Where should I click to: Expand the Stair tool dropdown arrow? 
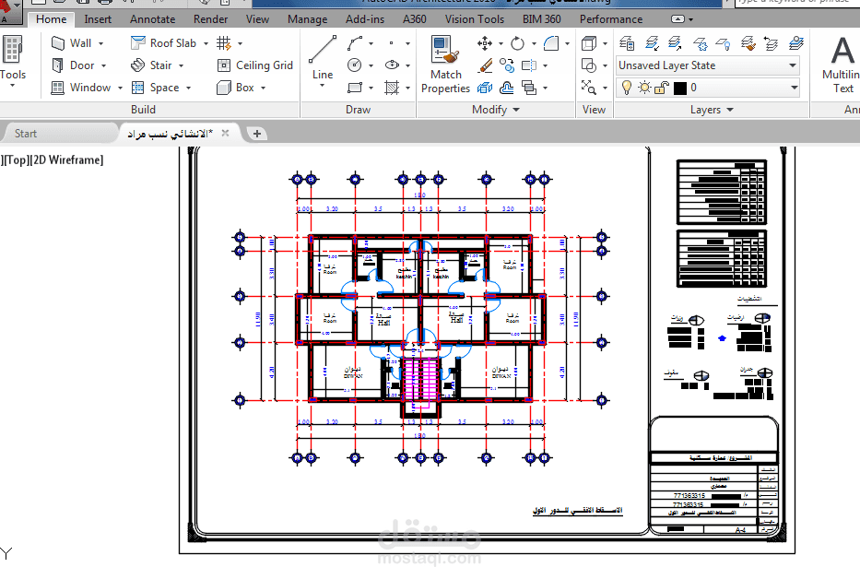coord(181,65)
